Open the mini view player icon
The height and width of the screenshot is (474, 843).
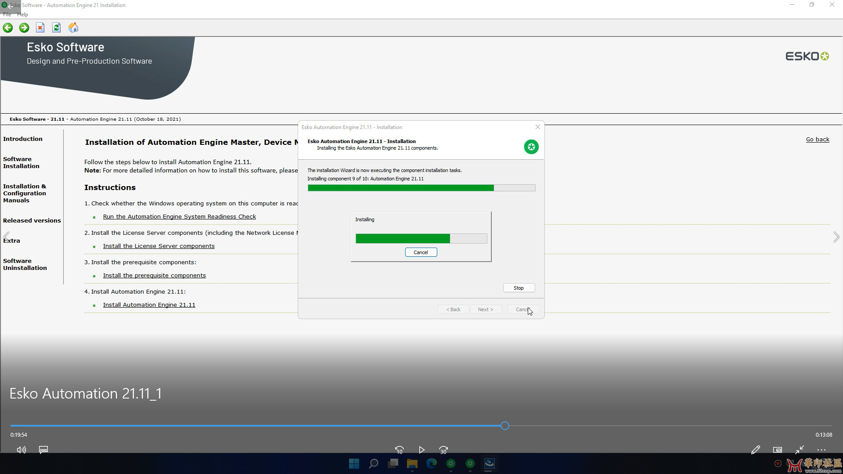(x=778, y=450)
